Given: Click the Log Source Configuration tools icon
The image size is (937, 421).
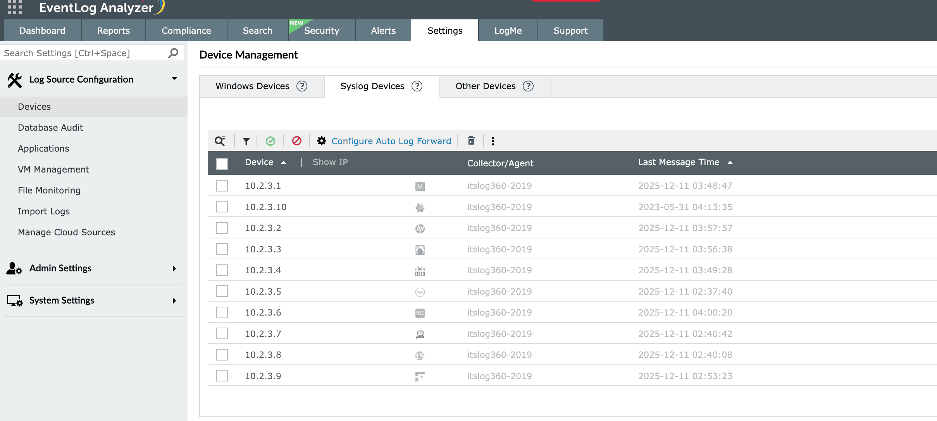Looking at the screenshot, I should (15, 80).
